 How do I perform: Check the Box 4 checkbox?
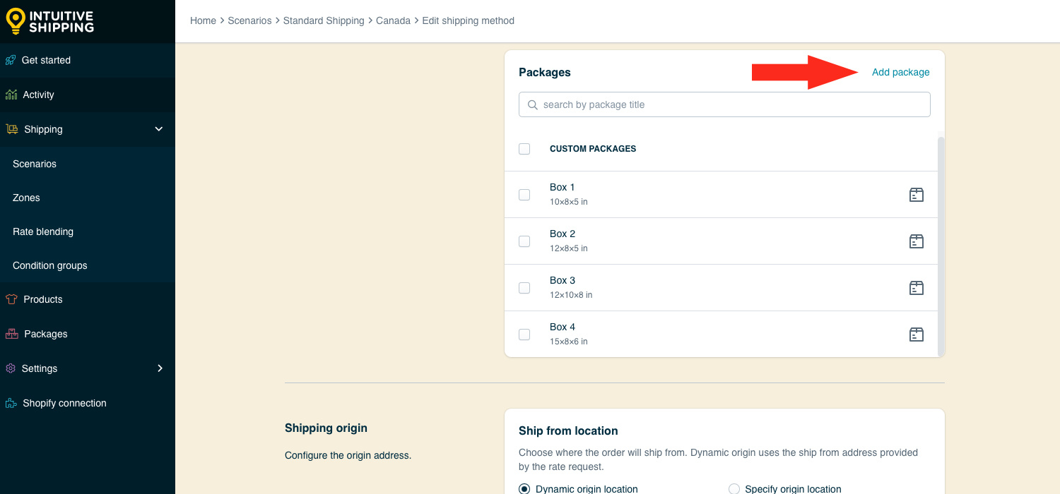(524, 335)
